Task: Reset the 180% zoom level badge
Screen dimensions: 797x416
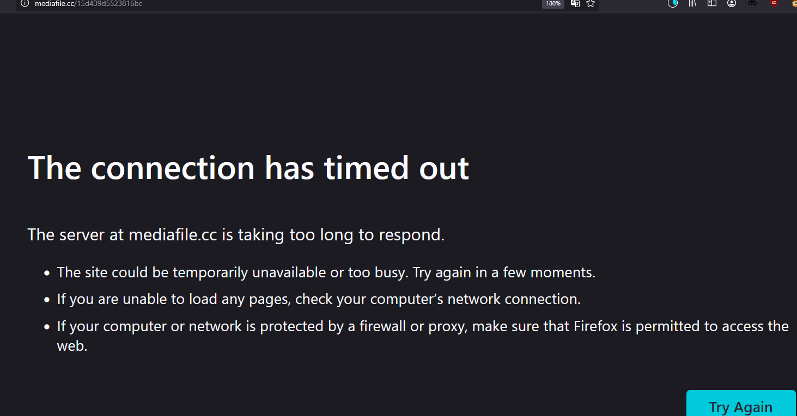Action: [x=553, y=3]
